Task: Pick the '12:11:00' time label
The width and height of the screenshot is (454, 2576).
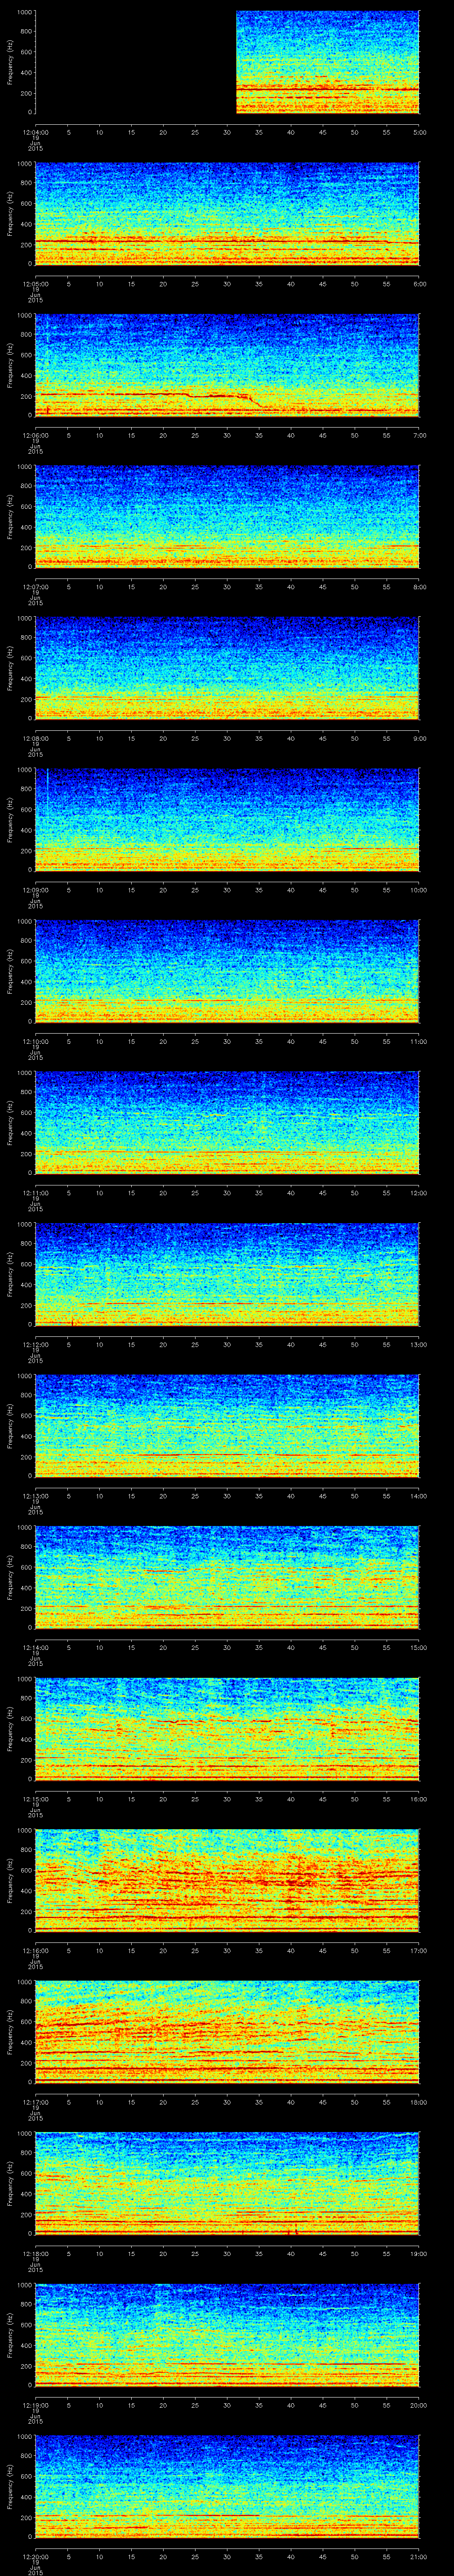Action: [36, 1193]
